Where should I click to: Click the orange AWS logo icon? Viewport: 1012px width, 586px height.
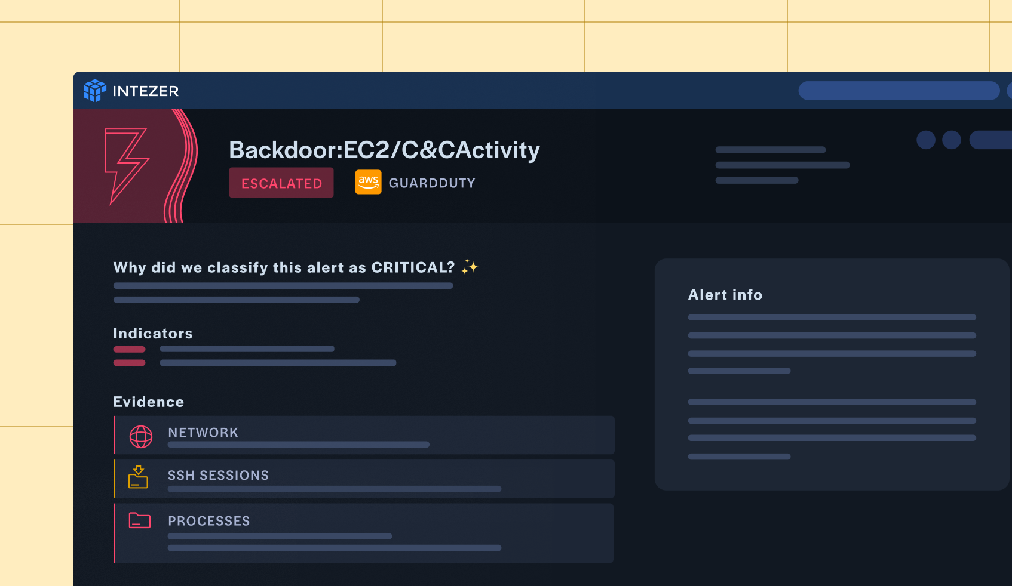tap(368, 182)
